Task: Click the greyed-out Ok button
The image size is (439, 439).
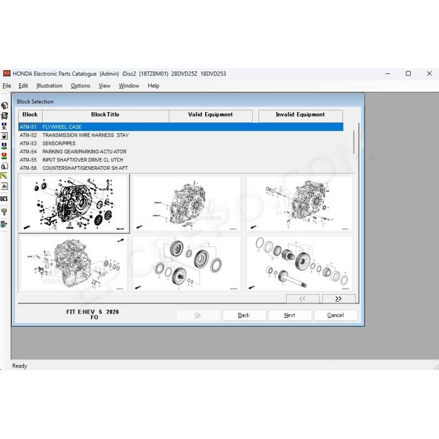Action: pyautogui.click(x=198, y=315)
